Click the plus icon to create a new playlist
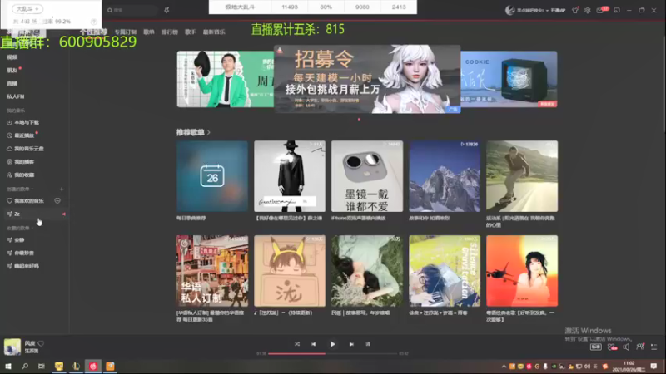This screenshot has height=374, width=666. [x=62, y=189]
